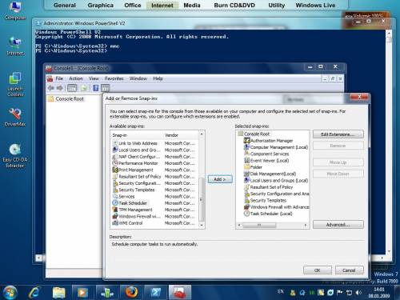This screenshot has width=400, height=300.
Task: Open Firefox from the taskbar
Action: coord(132,292)
